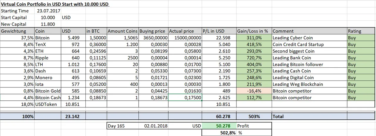Select the green 311,0% gain cell
Viewport: 376px width, 136px height.
click(x=254, y=38)
